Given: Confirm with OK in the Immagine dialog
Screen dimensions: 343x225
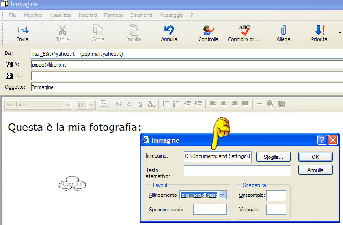Looking at the screenshot, I should point(315,157).
